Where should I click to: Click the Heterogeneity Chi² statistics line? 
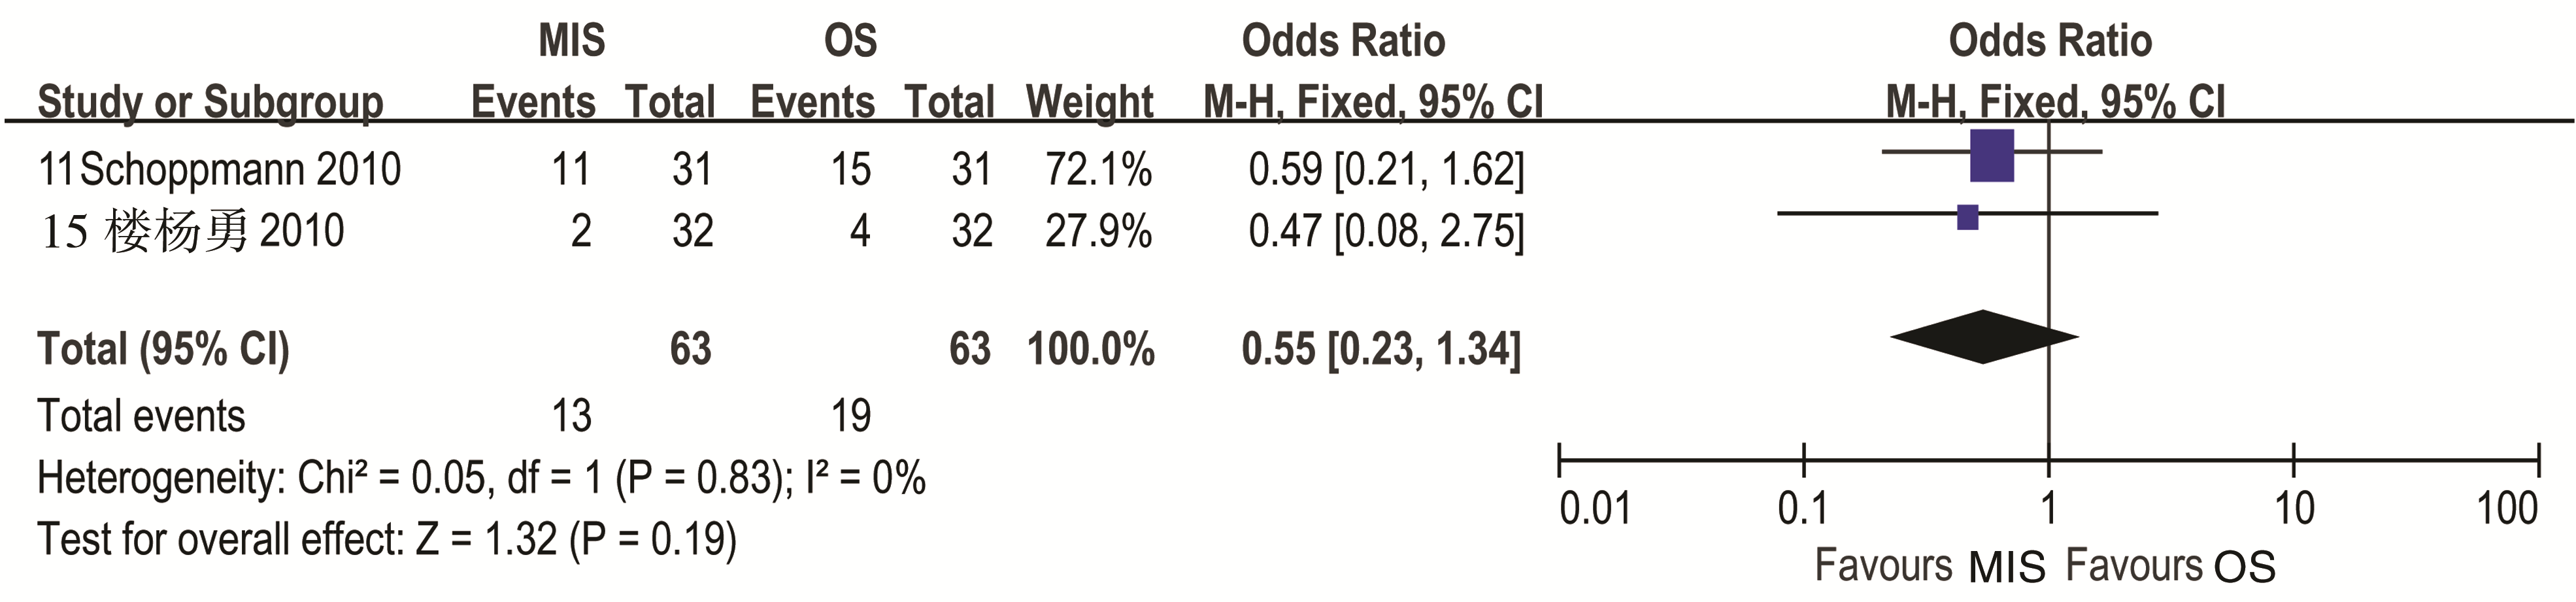tap(481, 478)
